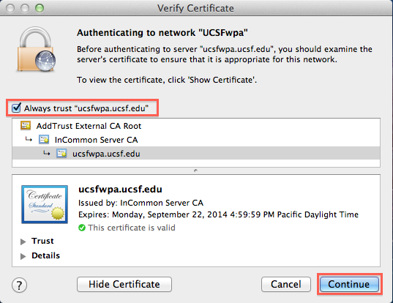Click the ucsfwpa.ucsf.edu leaf certificate icon
The image size is (393, 303).
coord(61,153)
